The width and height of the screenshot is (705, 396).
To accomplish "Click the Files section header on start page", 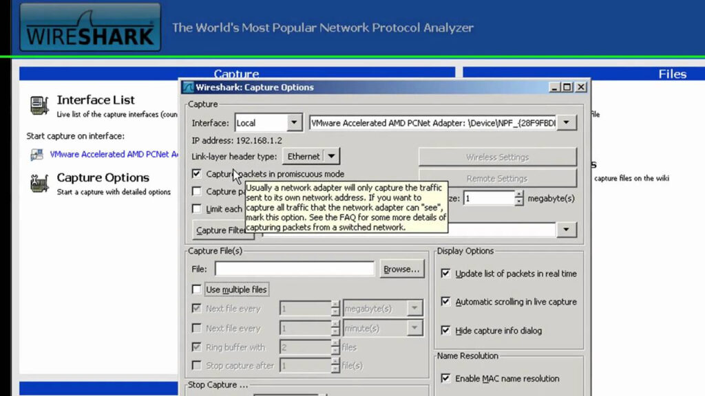I will pos(672,74).
